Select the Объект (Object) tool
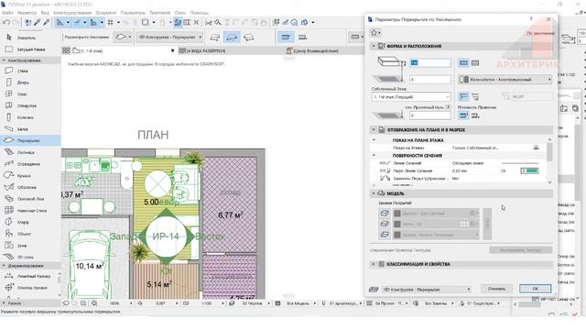Viewport: 586px width, 330px height. 30,234
